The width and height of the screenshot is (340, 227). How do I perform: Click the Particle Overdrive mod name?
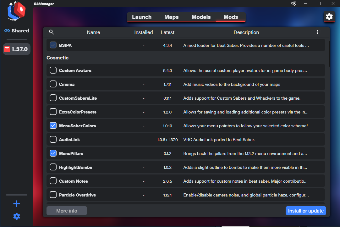click(x=77, y=195)
